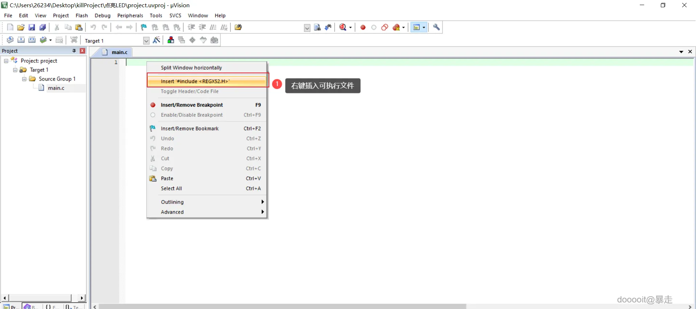This screenshot has height=309, width=696.
Task: Click the Disable All Breakpoints toolbar icon
Action: tap(385, 27)
